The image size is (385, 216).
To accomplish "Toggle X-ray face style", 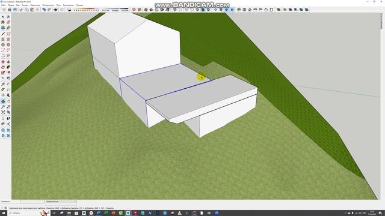I will point(175,10).
